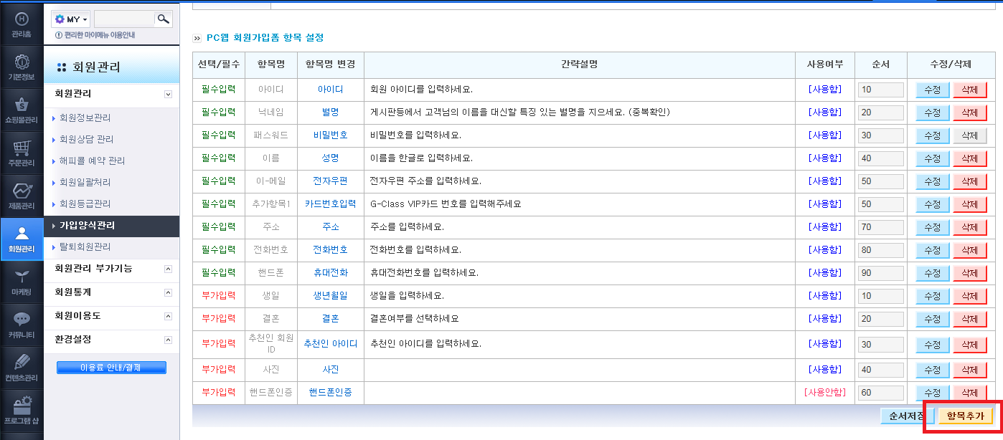1003x440 pixels.
Task: Expand the 회원통계 section
Action: 168,292
